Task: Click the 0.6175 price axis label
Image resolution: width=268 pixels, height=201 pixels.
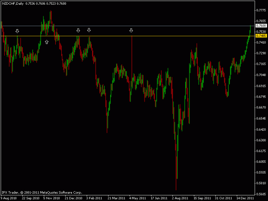Action: [261, 151]
